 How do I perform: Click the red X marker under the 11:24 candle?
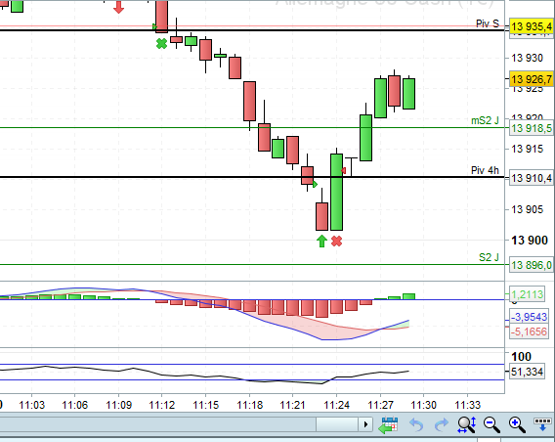coord(336,242)
